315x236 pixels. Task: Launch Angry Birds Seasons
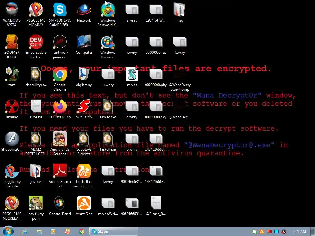(x=60, y=144)
